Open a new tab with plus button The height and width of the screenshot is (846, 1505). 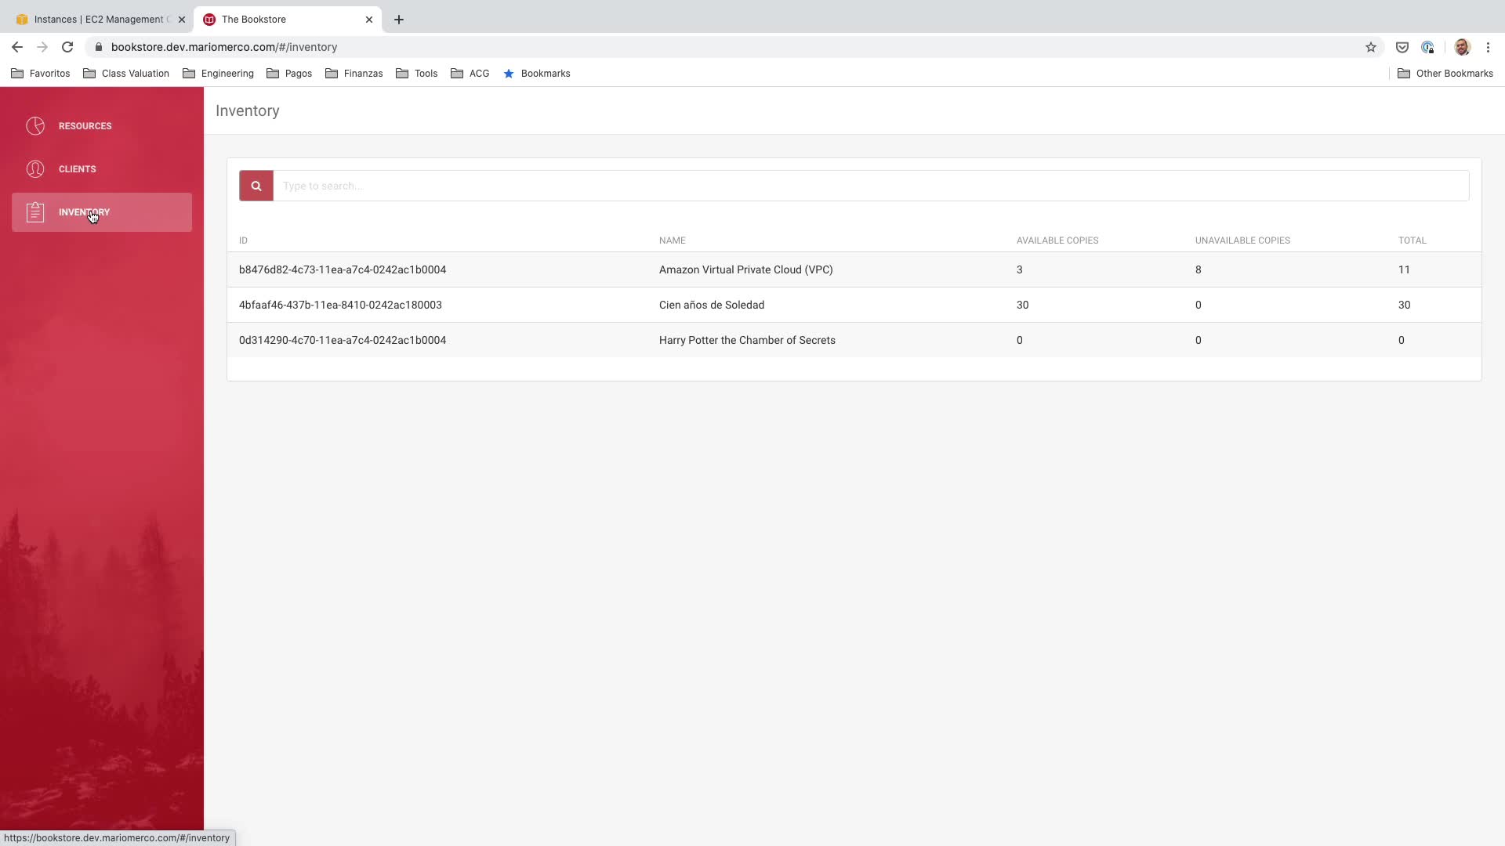399,20
